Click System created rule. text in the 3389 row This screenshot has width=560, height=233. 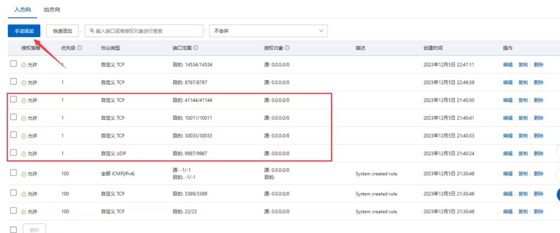pyautogui.click(x=376, y=194)
